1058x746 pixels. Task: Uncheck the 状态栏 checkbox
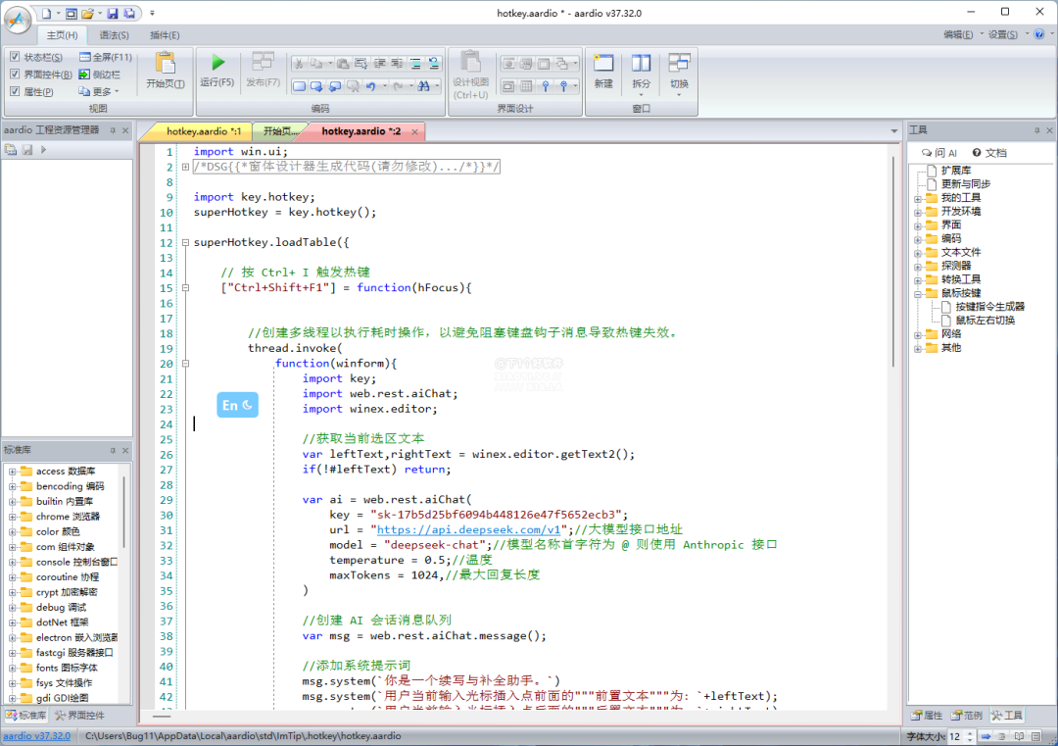(x=15, y=57)
